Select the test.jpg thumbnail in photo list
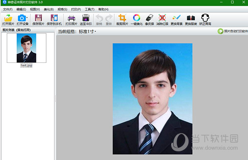Viewport: 248px width, 160px height. click(27, 48)
